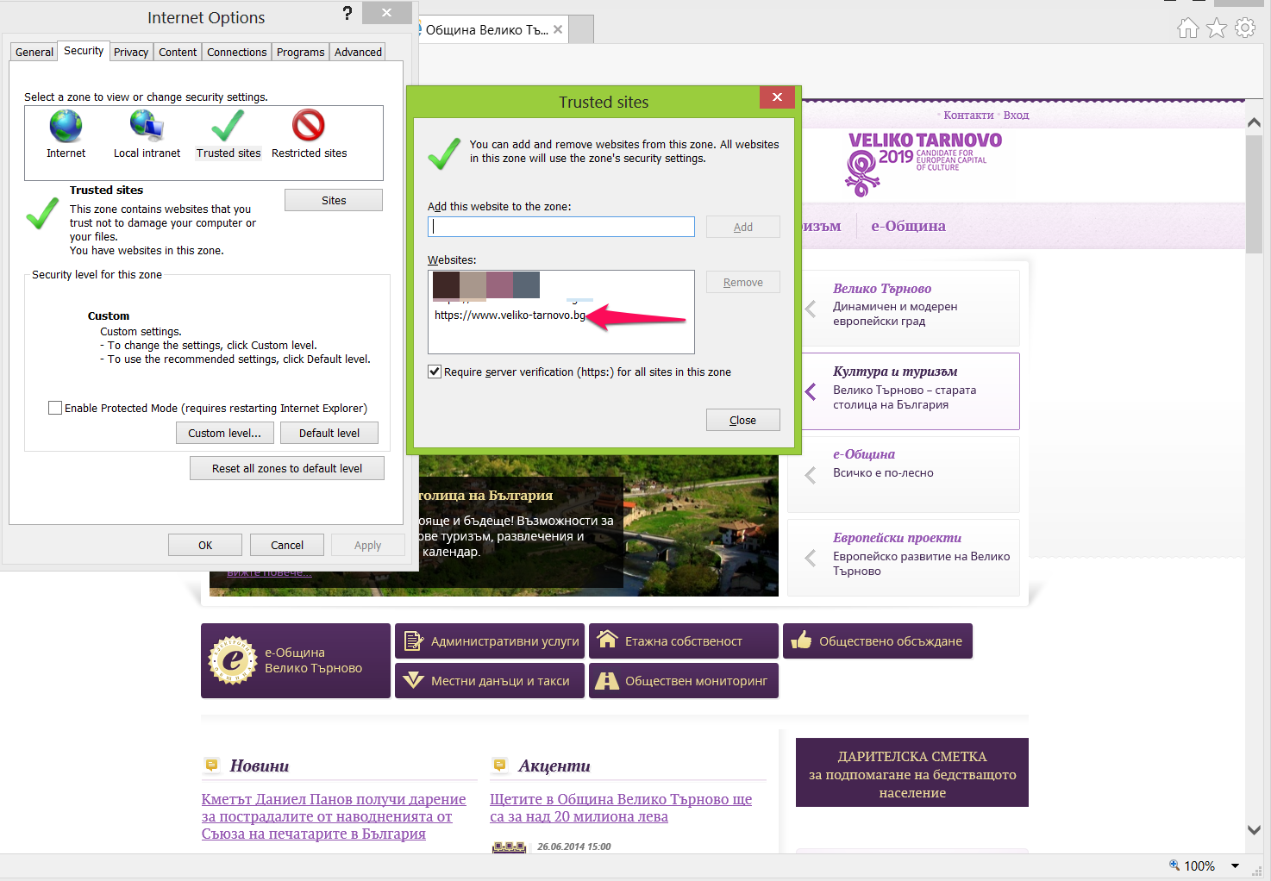Select the Европейски проекти slider card
The image size is (1271, 881).
coord(904,557)
